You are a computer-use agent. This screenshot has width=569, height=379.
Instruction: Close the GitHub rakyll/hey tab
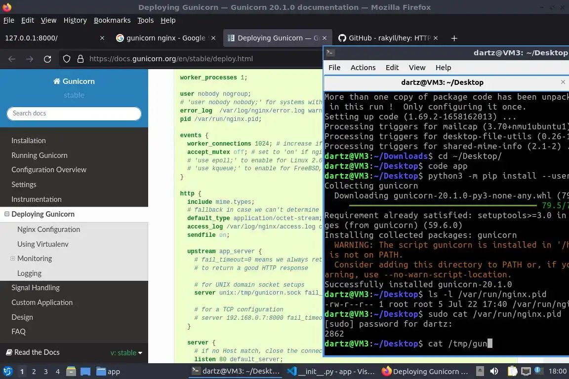[x=436, y=38]
